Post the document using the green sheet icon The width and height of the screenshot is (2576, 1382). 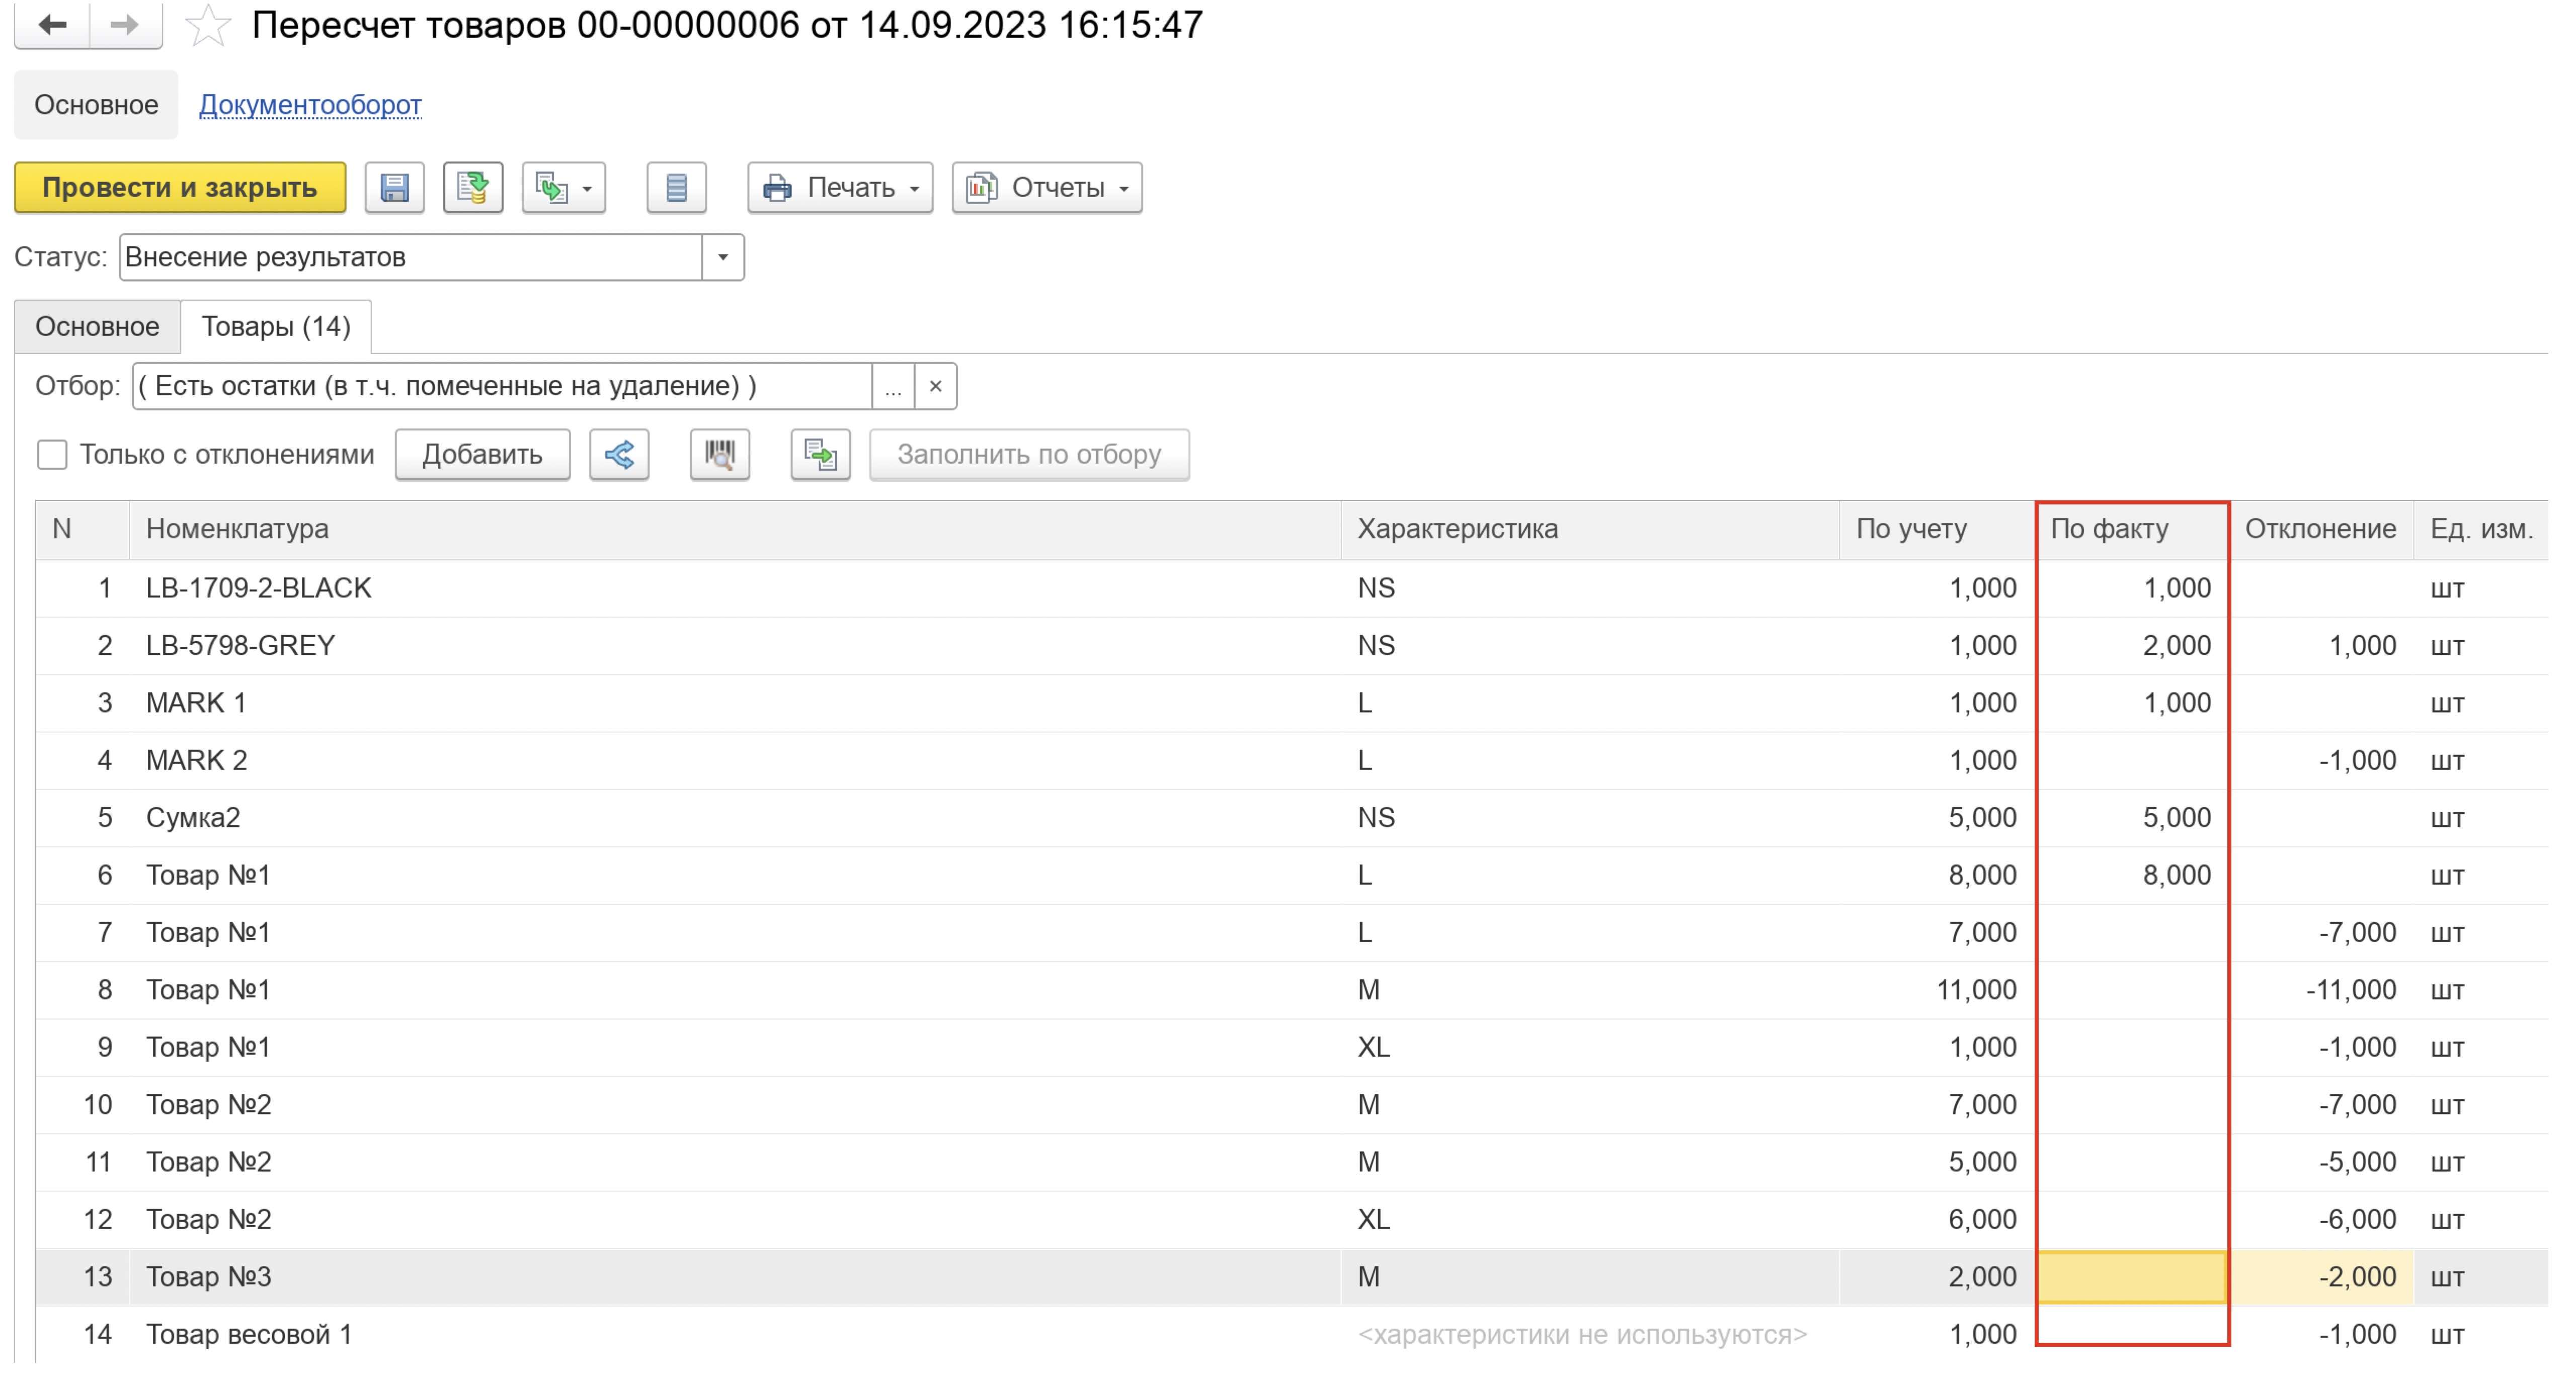pyautogui.click(x=473, y=188)
